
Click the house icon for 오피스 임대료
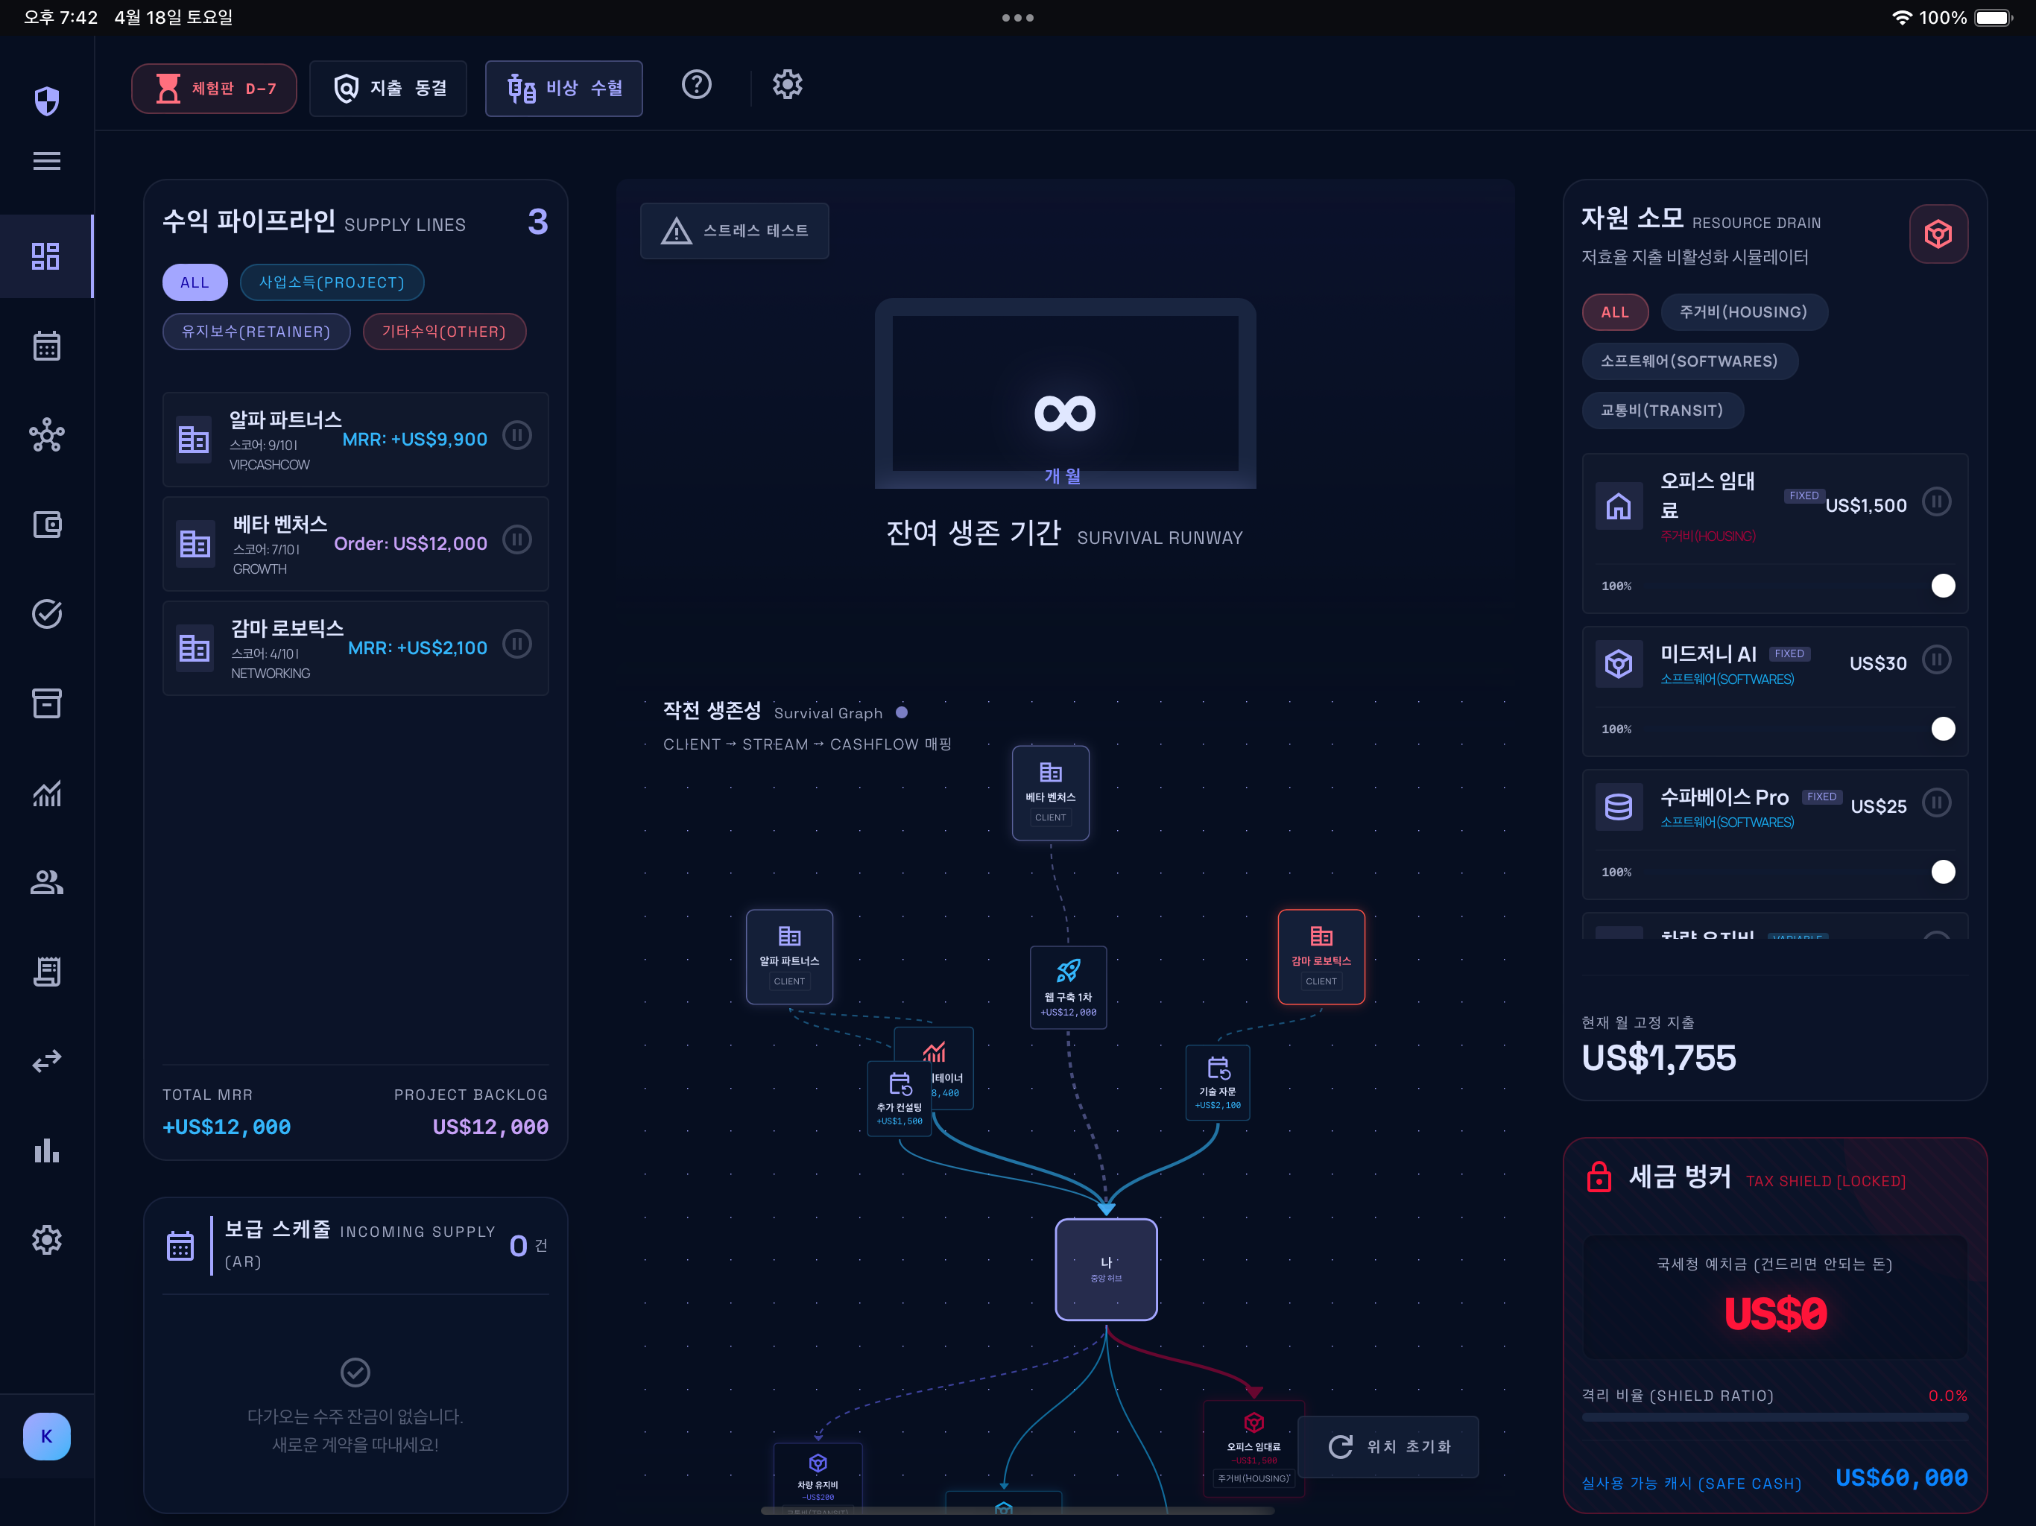(1618, 505)
